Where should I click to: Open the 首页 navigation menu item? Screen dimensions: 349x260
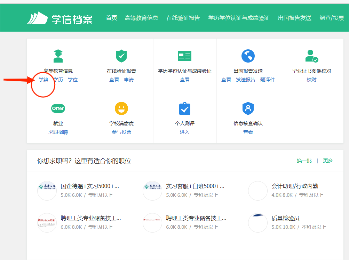pos(112,18)
